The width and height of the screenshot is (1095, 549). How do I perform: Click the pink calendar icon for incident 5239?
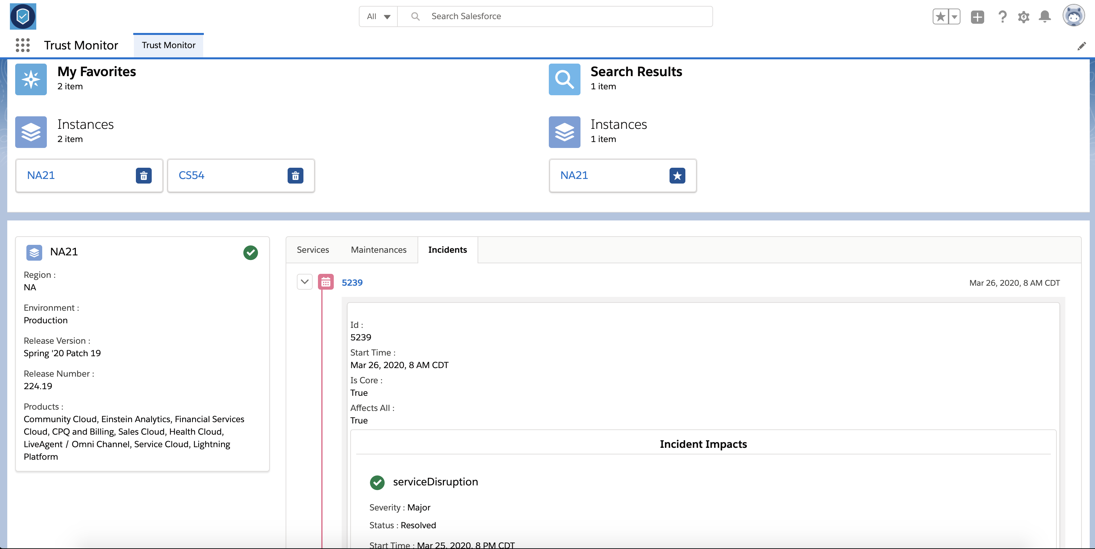[326, 282]
